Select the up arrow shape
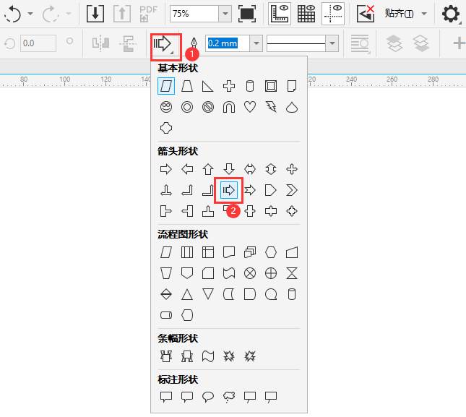466x417 pixels. [208, 169]
